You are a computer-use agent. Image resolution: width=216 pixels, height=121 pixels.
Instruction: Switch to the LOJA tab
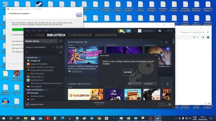click(x=40, y=35)
